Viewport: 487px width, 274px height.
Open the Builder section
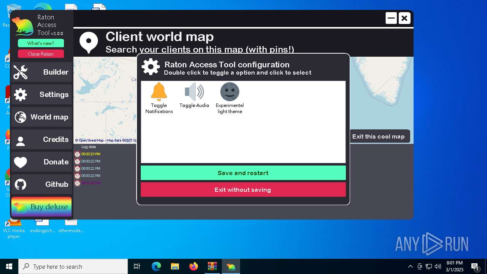41,72
